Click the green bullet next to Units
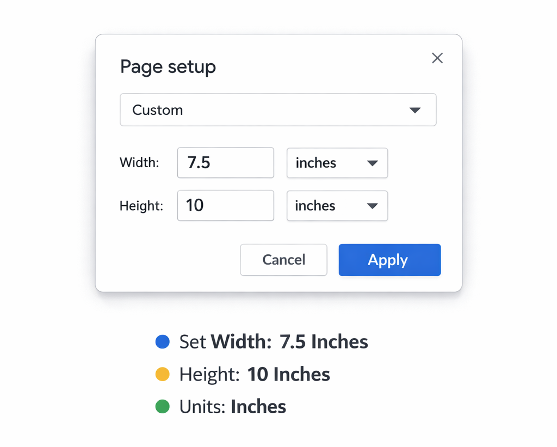Viewport: 557px width, 447px height. 162,406
